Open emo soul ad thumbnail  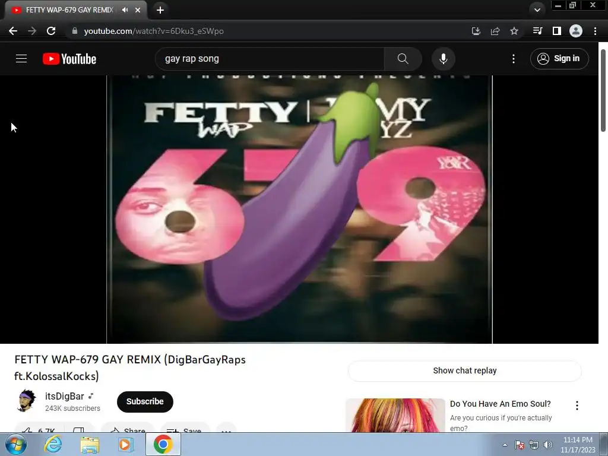(395, 415)
